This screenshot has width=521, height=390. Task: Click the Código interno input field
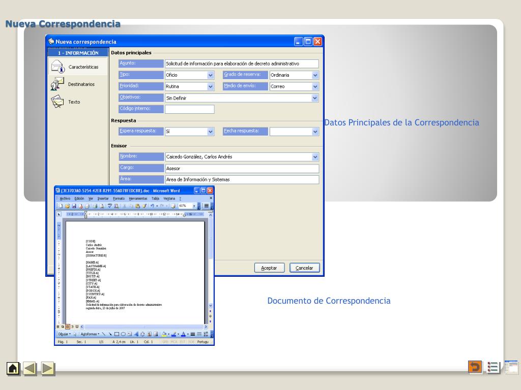189,109
